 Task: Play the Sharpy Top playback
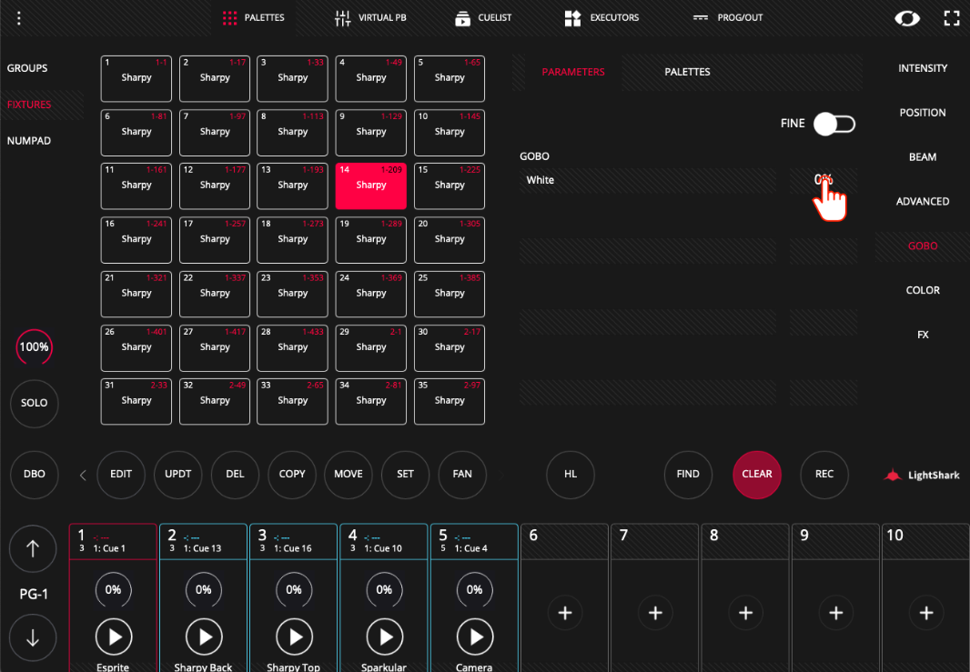click(x=294, y=637)
